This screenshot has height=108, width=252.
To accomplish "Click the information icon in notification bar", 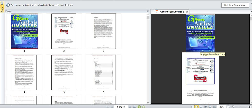I will [x=8, y=5].
